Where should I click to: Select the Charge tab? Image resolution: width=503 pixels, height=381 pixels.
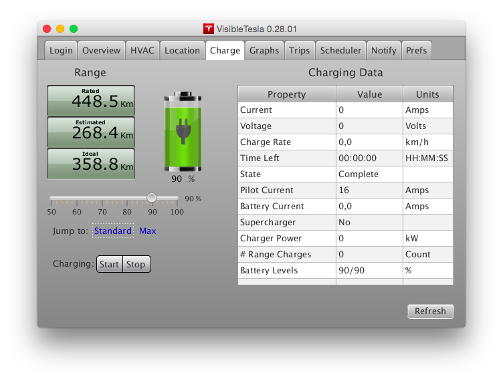[x=225, y=50]
